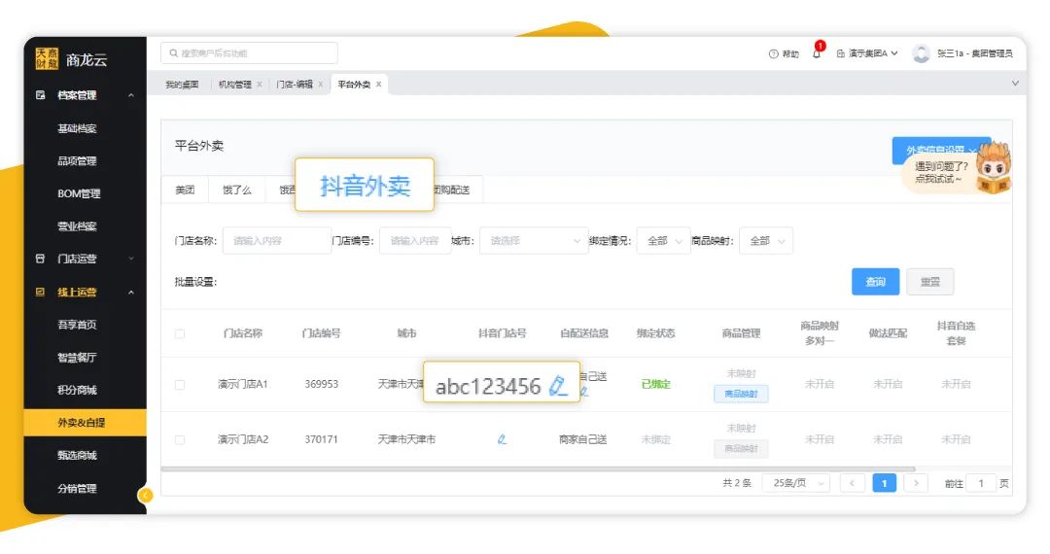Click store number 369953 cell
Image resolution: width=1050 pixels, height=554 pixels.
[x=322, y=384]
